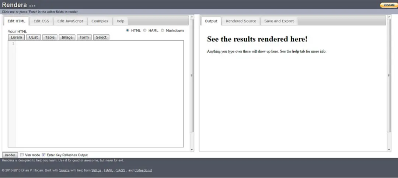Insert a table with Table button
The height and width of the screenshot is (178, 398).
(50, 37)
